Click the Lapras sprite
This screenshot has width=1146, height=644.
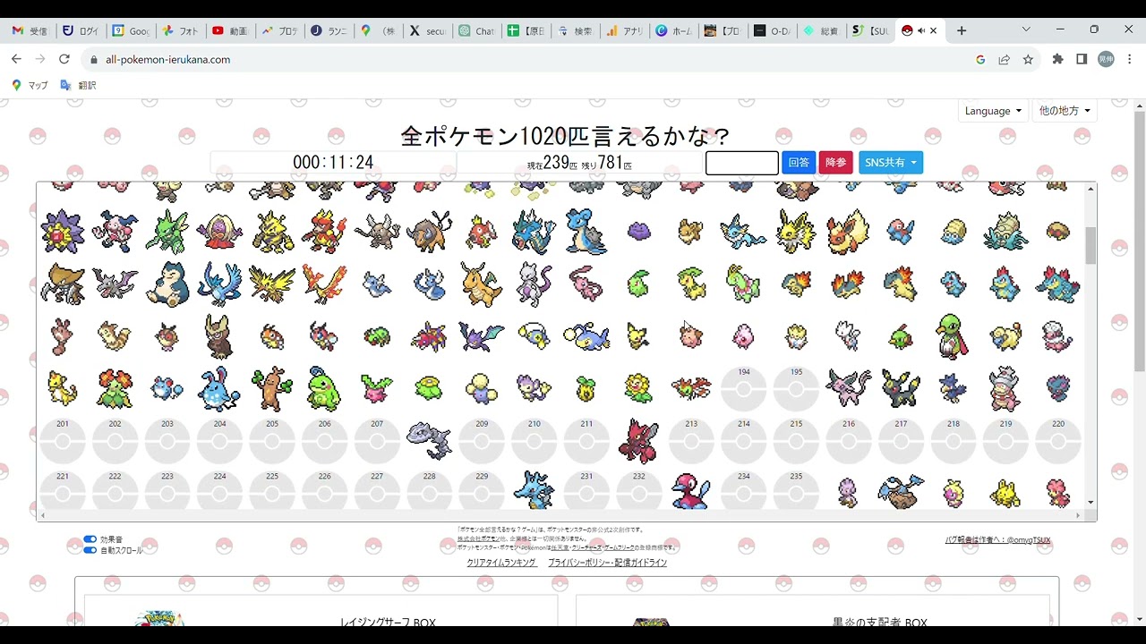[586, 232]
